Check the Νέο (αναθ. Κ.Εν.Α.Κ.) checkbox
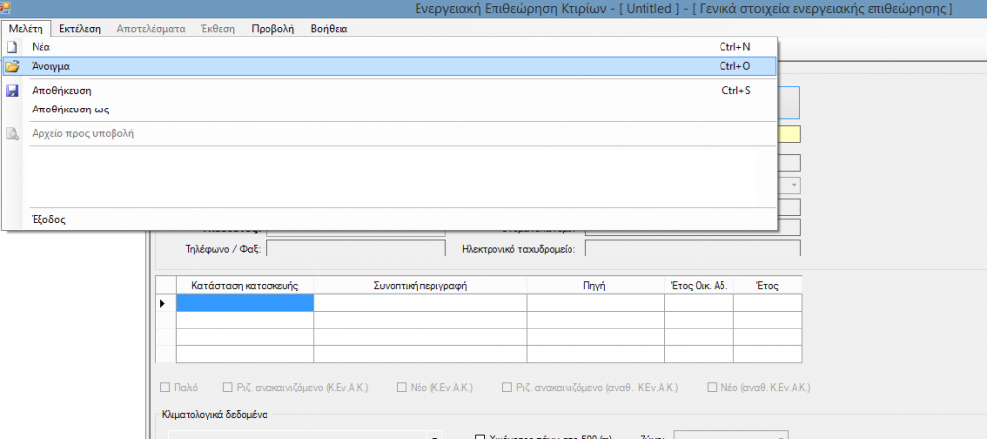Screen dimensions: 987x439 [x=713, y=388]
